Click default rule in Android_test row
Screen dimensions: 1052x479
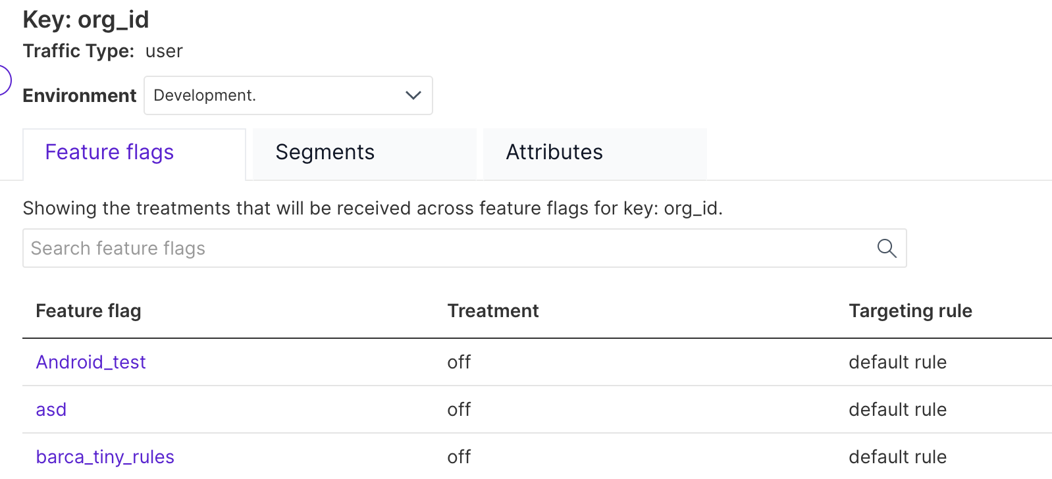[897, 362]
